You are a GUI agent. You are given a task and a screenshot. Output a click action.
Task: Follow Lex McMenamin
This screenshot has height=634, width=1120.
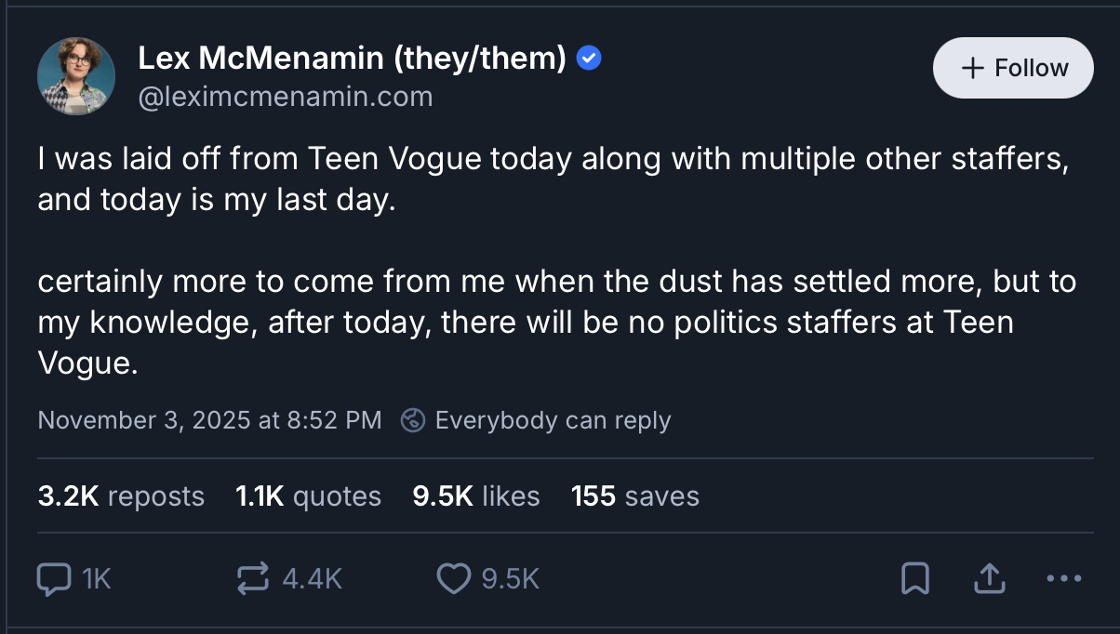1013,68
